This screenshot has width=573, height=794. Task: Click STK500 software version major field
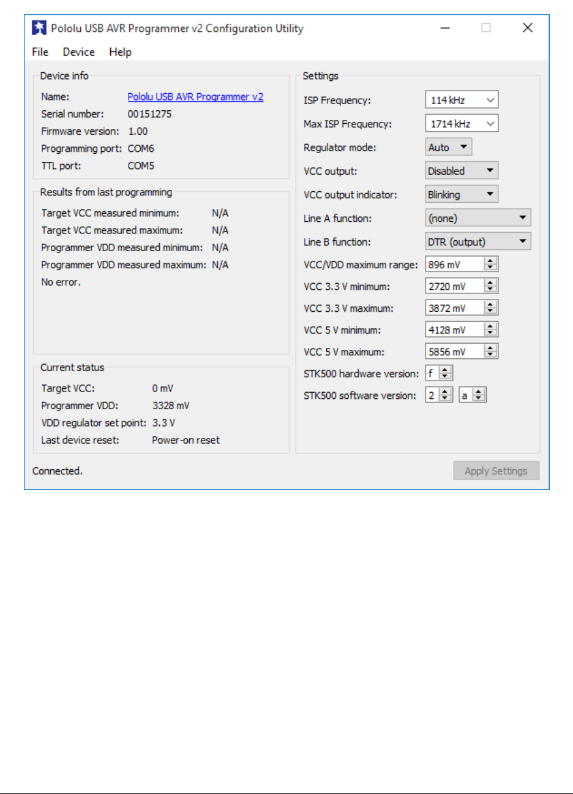click(x=432, y=395)
